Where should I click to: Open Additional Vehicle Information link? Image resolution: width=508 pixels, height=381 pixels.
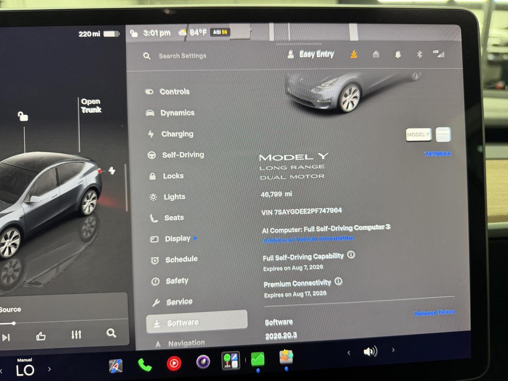click(x=308, y=239)
